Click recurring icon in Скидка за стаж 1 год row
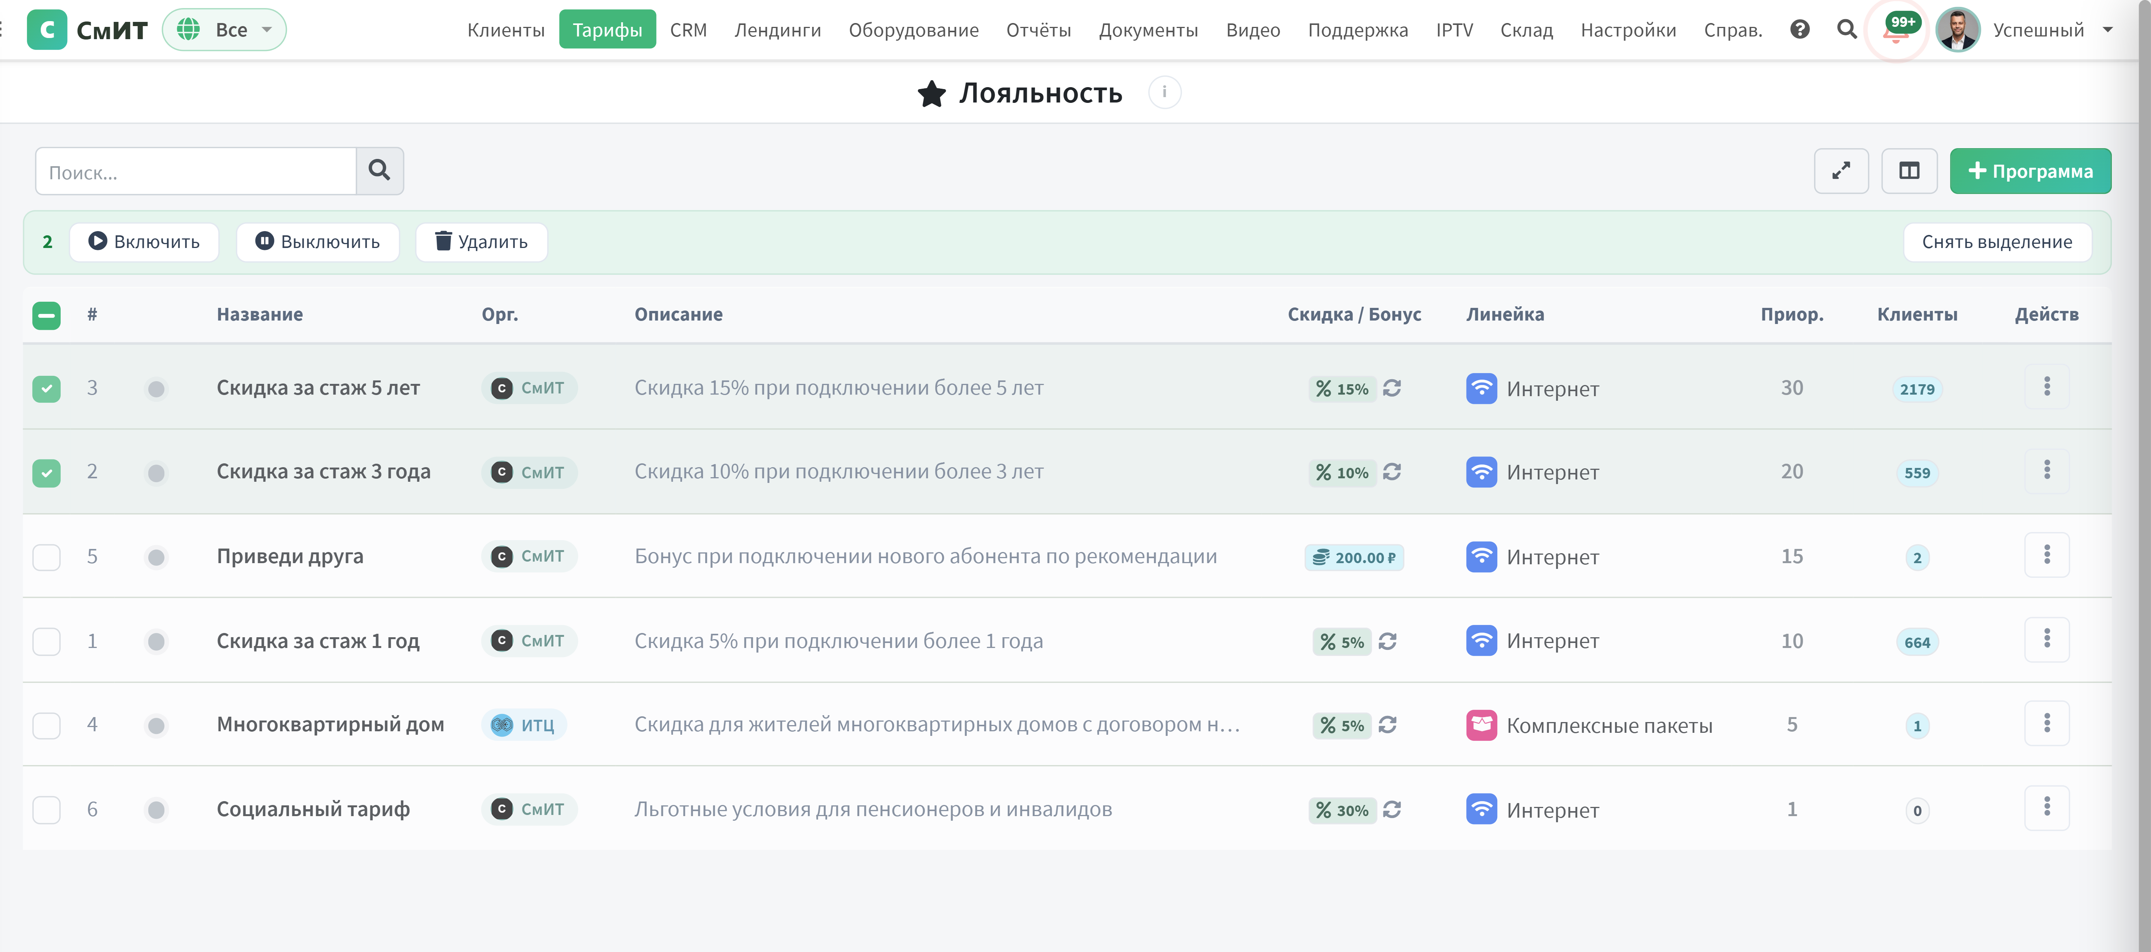Image resolution: width=2151 pixels, height=952 pixels. point(1387,641)
